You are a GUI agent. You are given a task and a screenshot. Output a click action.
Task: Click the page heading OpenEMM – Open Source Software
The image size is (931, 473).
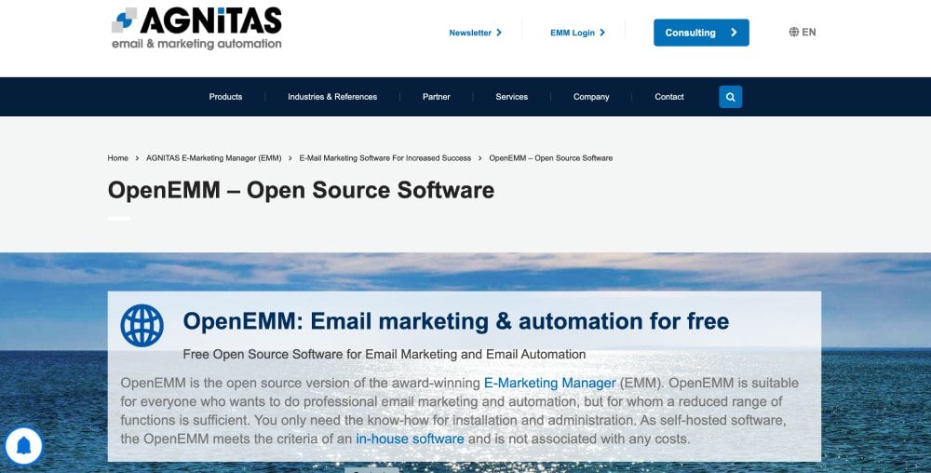(301, 191)
